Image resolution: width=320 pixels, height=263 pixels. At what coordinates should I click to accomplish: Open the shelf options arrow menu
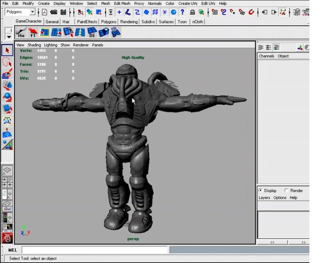pyautogui.click(x=8, y=37)
